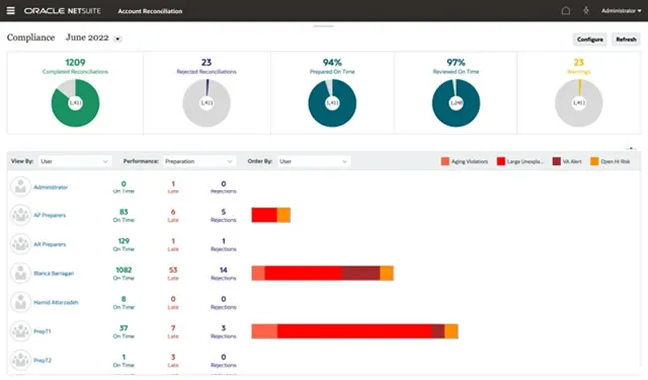The width and height of the screenshot is (648, 380).
Task: Click the Refresh button
Action: click(x=626, y=39)
